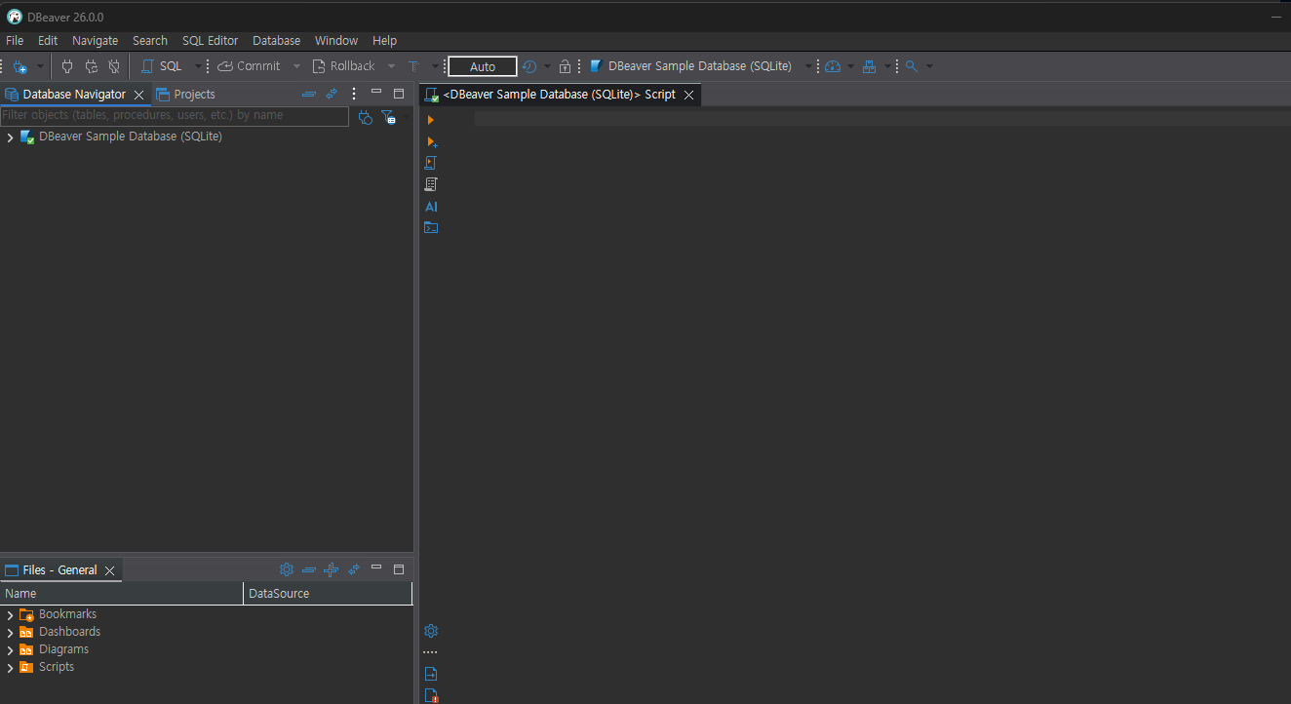Toggle the connection lock icon
1291x704 pixels.
[x=565, y=66]
